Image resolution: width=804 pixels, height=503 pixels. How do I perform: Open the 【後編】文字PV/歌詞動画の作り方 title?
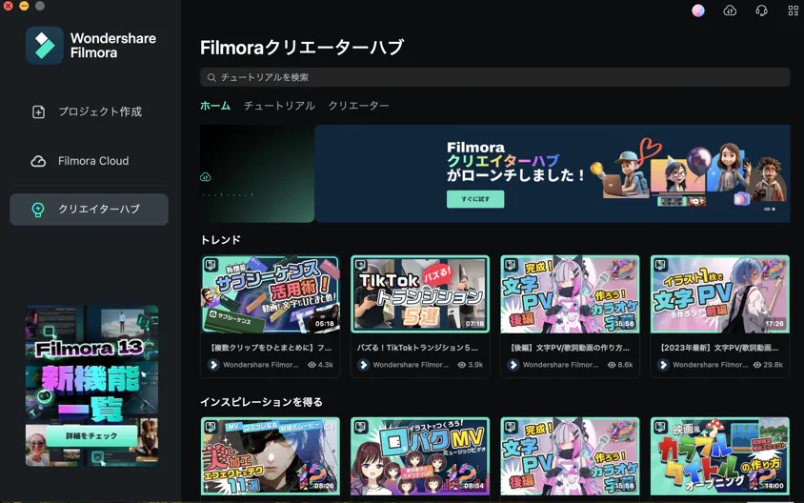tap(569, 348)
